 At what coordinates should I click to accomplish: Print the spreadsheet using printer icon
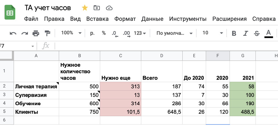pyautogui.click(x=36, y=33)
